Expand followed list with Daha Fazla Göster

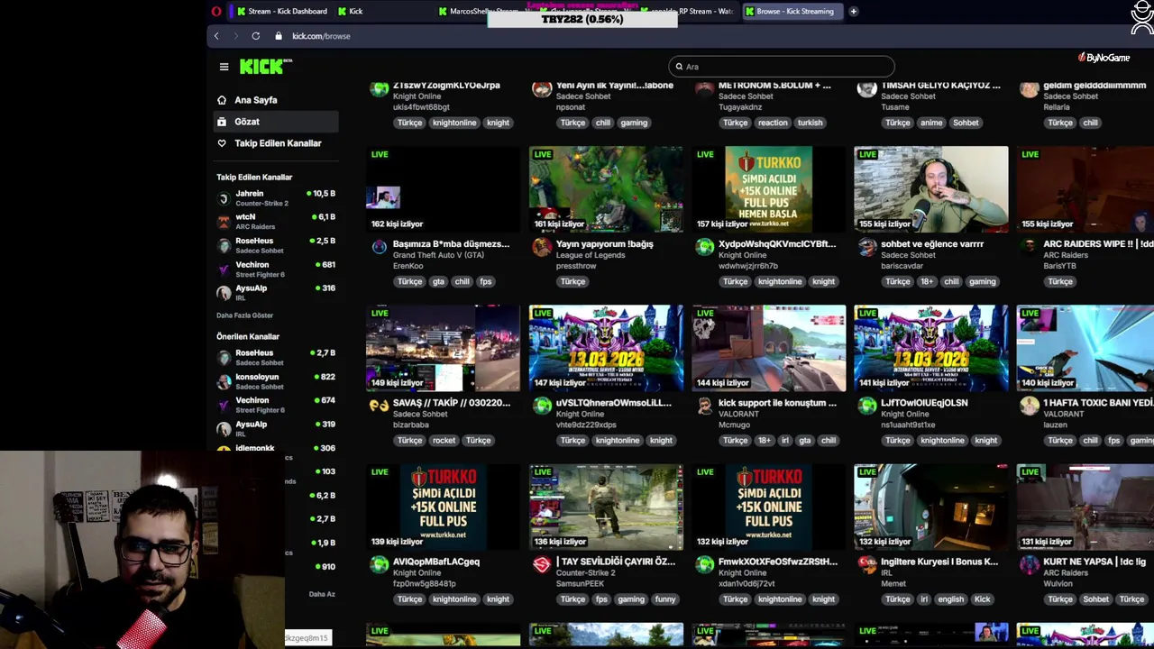click(244, 315)
